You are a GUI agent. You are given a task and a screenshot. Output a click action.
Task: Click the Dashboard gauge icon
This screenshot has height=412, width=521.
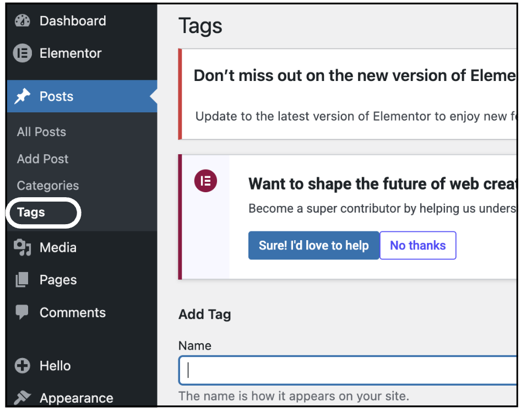(22, 21)
